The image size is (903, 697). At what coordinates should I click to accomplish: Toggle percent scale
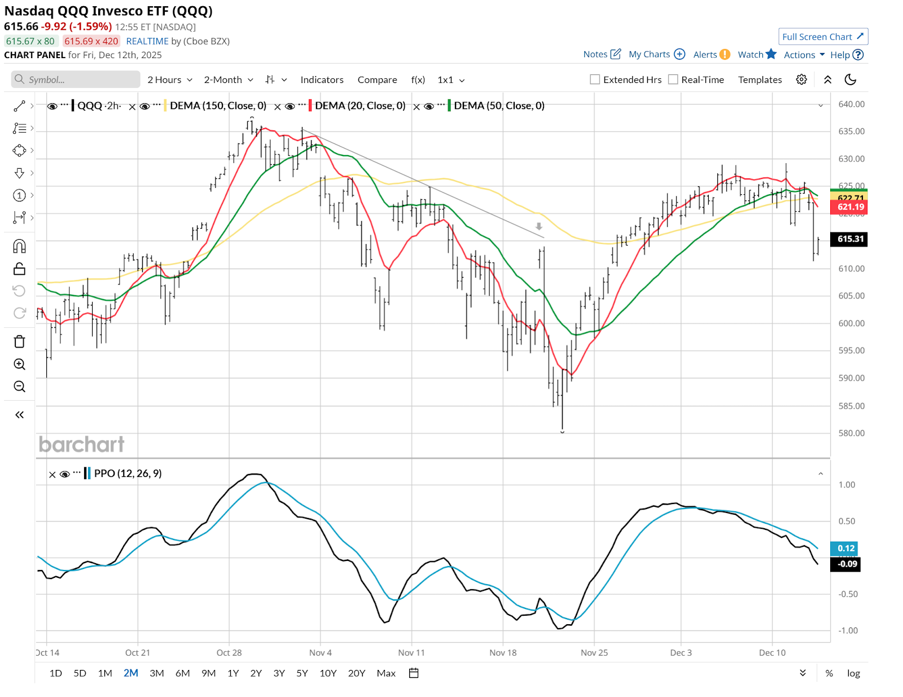pos(829,673)
